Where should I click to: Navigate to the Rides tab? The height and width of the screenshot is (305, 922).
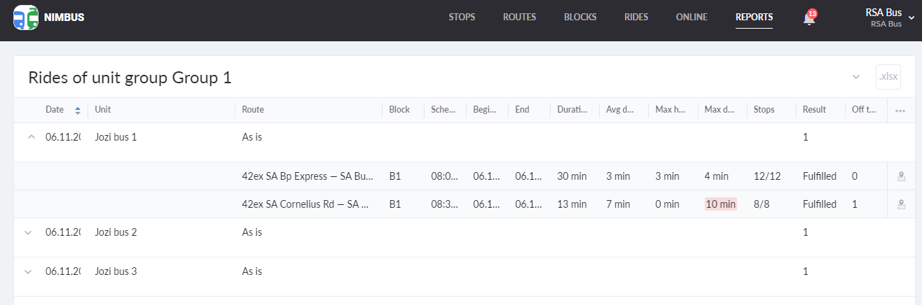(636, 17)
